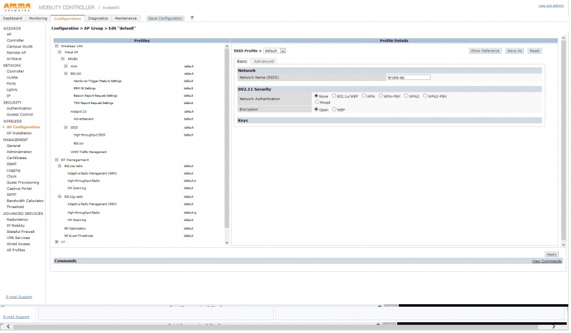Collapse the 802.11K tree node

tap(66, 73)
